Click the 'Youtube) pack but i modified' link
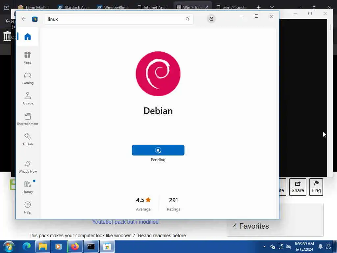This screenshot has width=337, height=253. click(125, 222)
